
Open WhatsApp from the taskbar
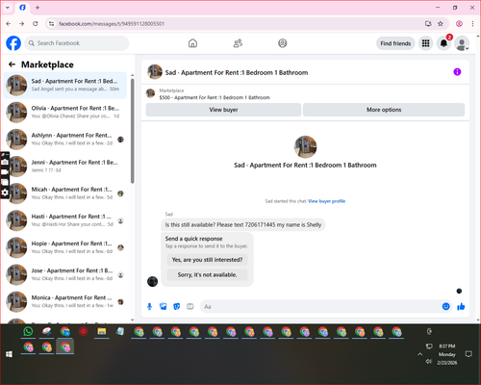[x=28, y=331]
